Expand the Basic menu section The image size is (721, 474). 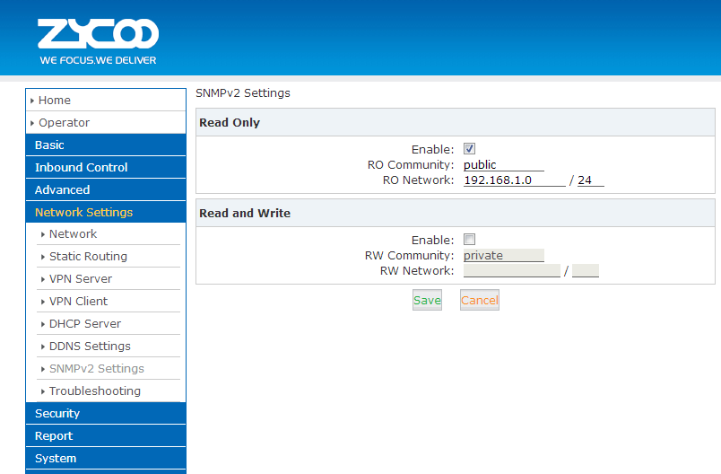coord(49,145)
